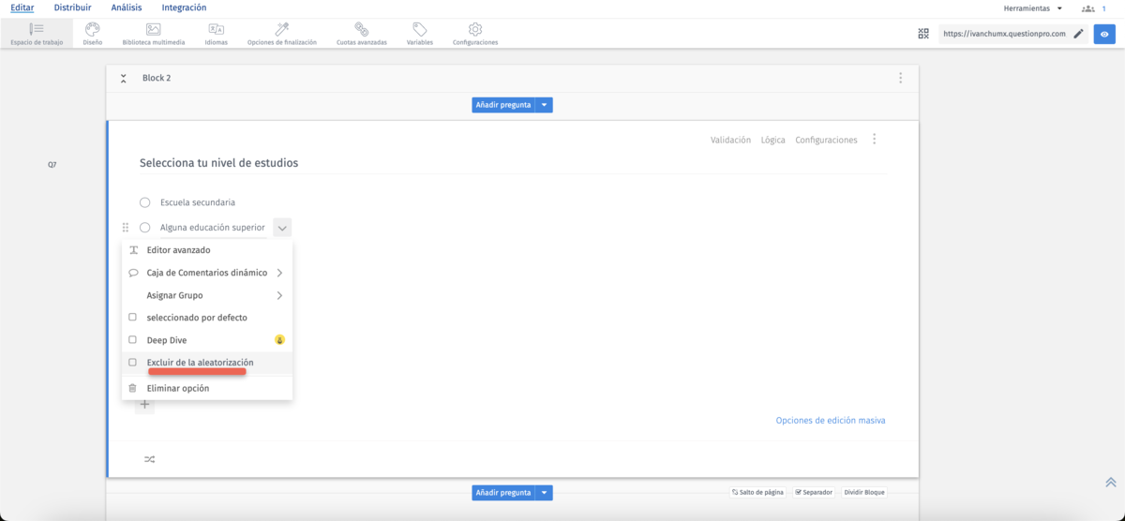1125x521 pixels.
Task: Open the Diseño palette icon
Action: tap(92, 29)
